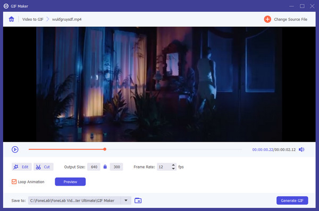This screenshot has width=319, height=211.
Task: Play the video preview
Action: tap(15, 149)
